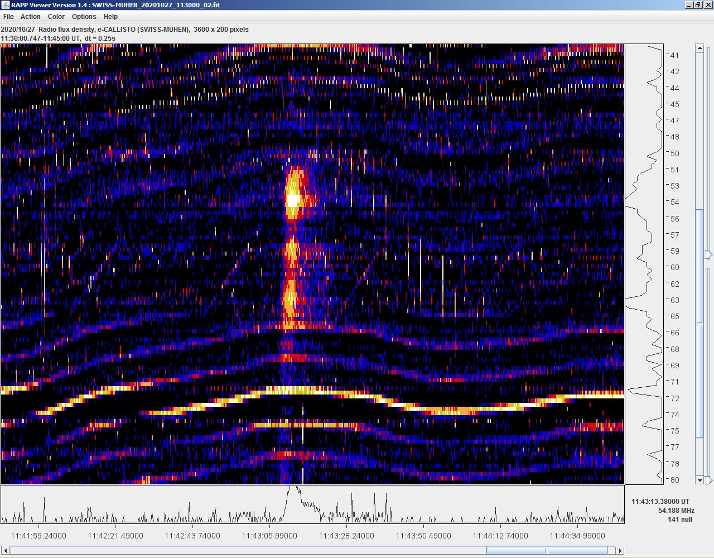Close the RAPP Viewer window
The height and width of the screenshot is (558, 714).
click(x=707, y=5)
